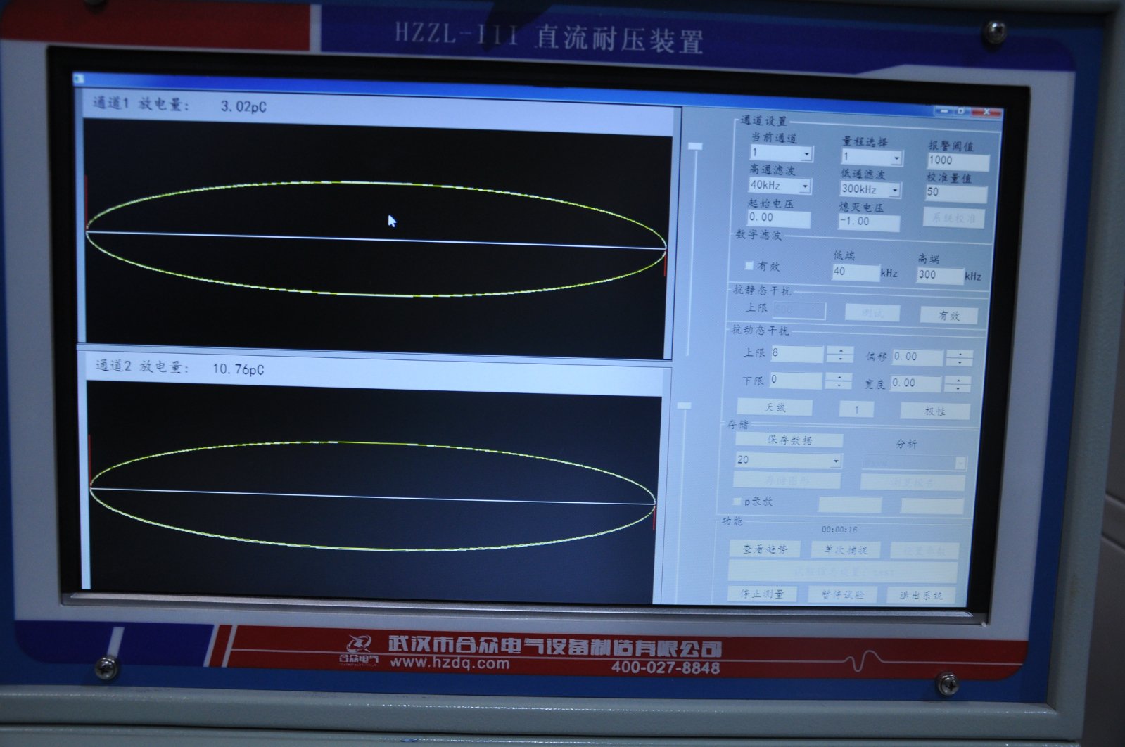
Task: Open the 当前通道 channel dropdown
Action: (x=806, y=154)
